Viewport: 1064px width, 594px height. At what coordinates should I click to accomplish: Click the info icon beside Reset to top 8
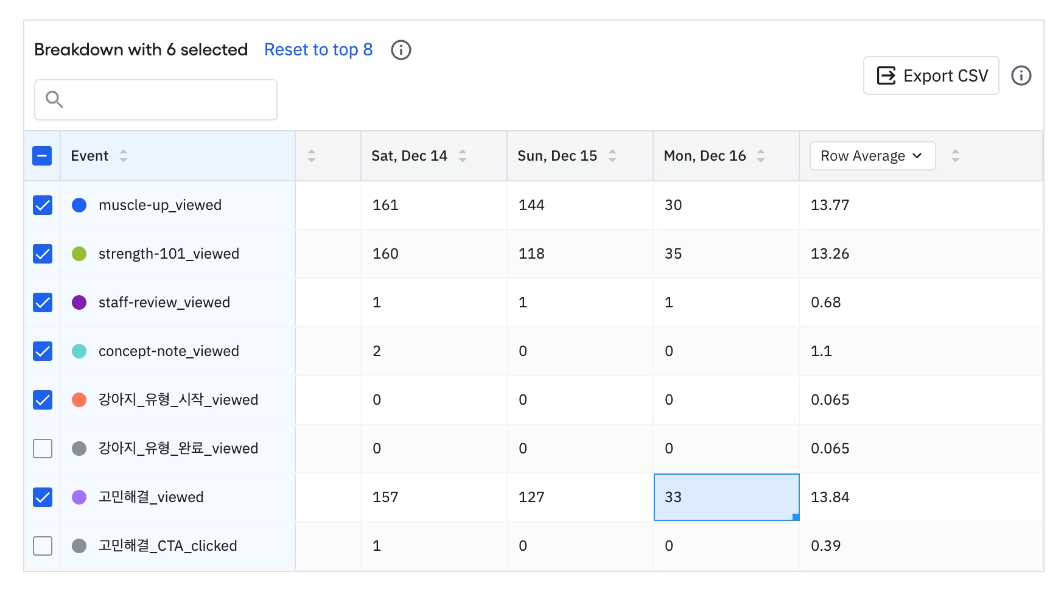[x=401, y=50]
